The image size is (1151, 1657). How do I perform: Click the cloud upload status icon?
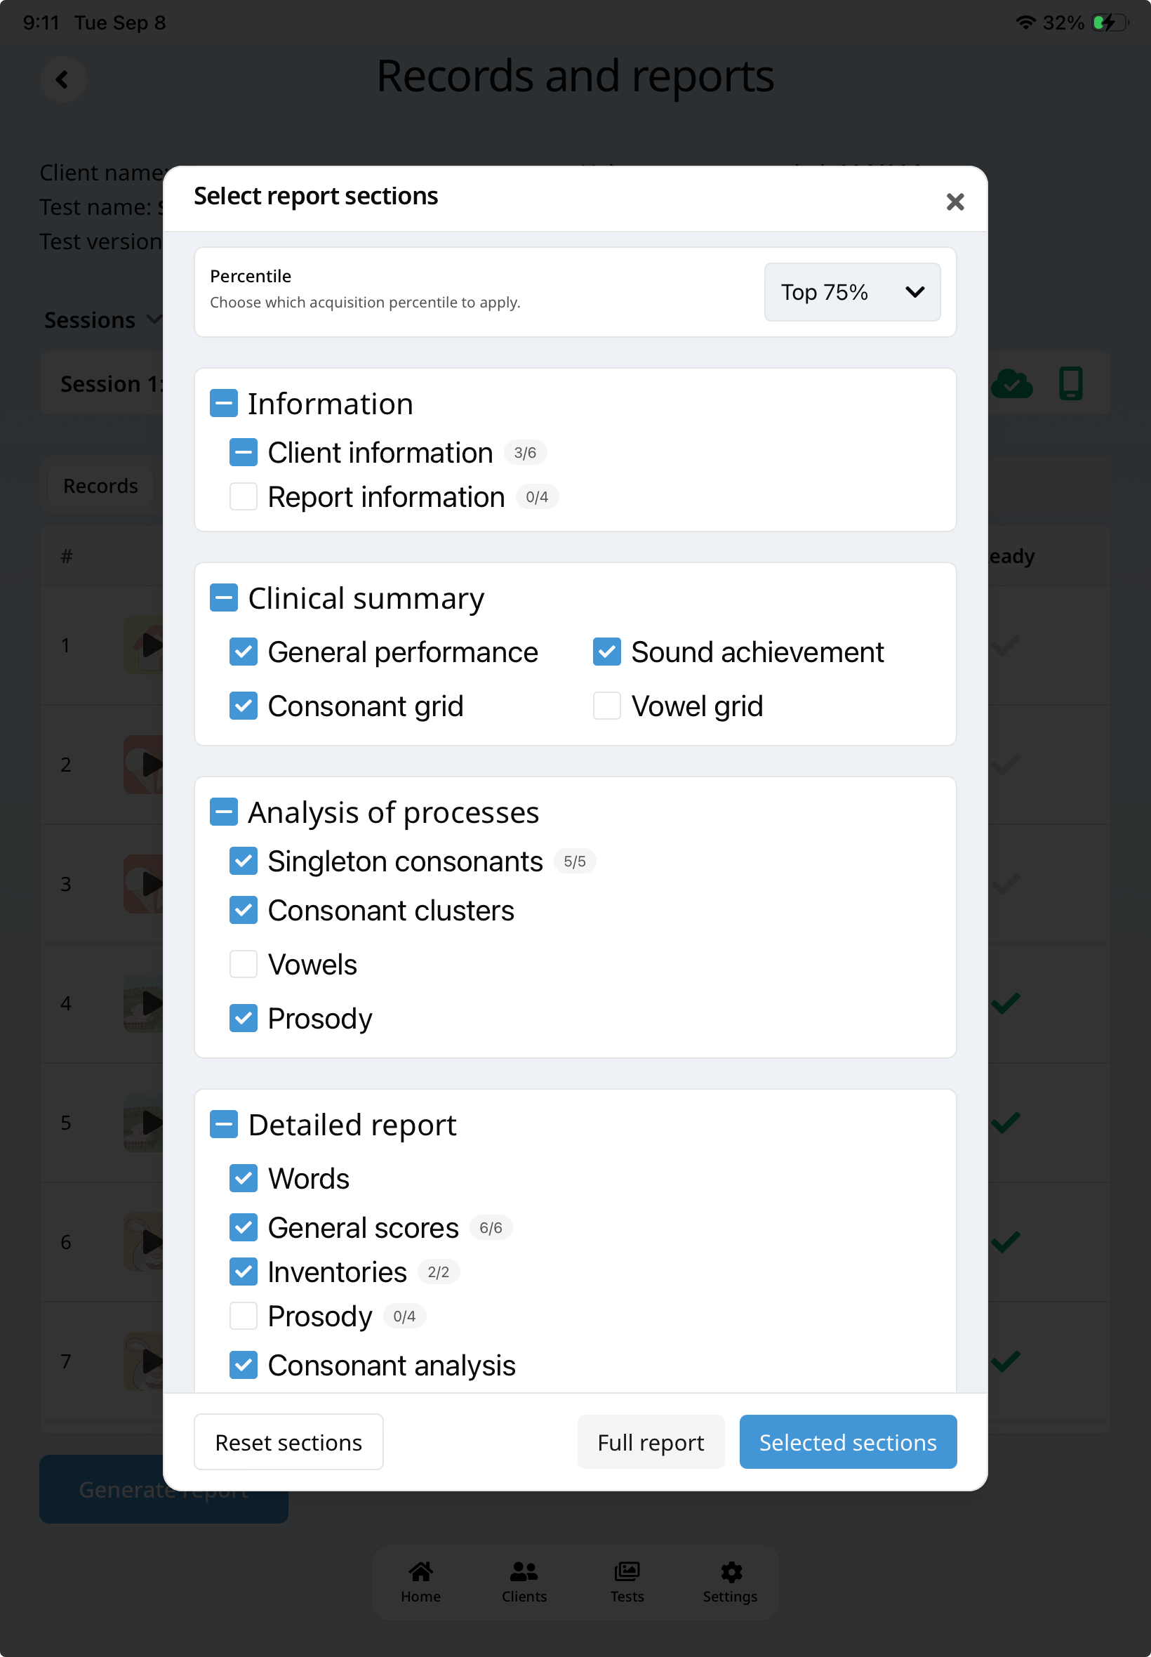[x=1012, y=384]
